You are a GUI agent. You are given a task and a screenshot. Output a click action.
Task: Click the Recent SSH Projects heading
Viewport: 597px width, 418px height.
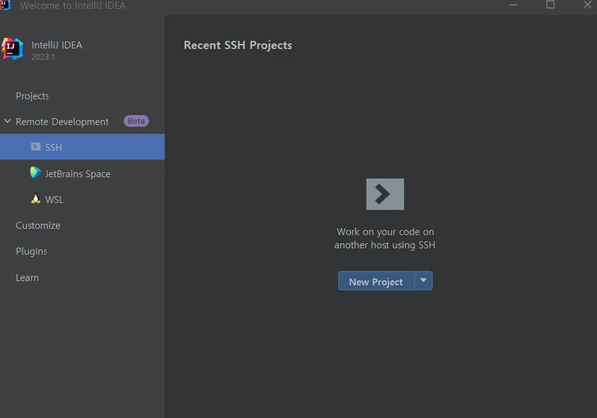[x=238, y=45]
